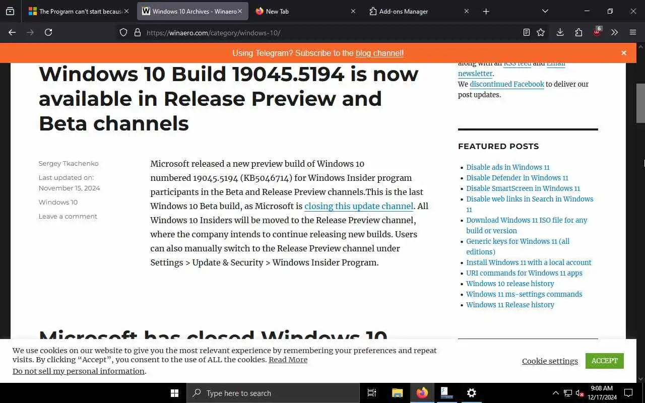Screen dimensions: 645x403
Task: Show site security padlock info
Action: click(x=137, y=32)
